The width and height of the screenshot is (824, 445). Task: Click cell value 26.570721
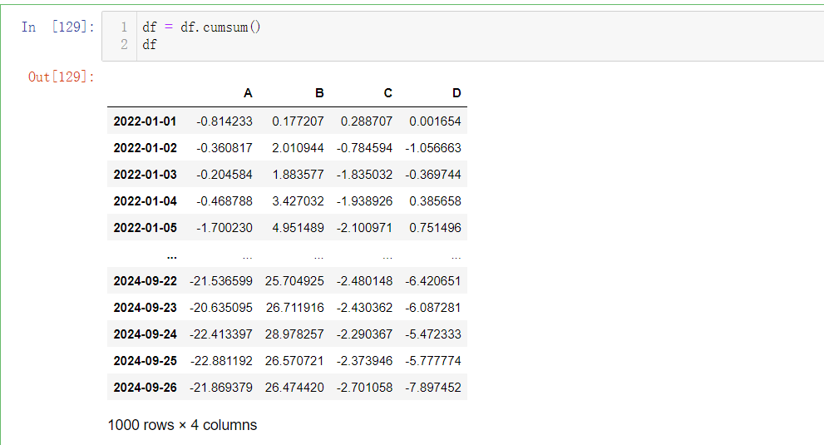click(294, 361)
